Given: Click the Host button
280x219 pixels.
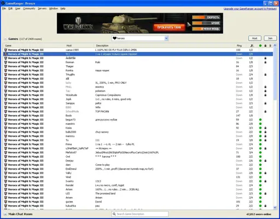Looking at the screenshot, I should coord(255,38).
